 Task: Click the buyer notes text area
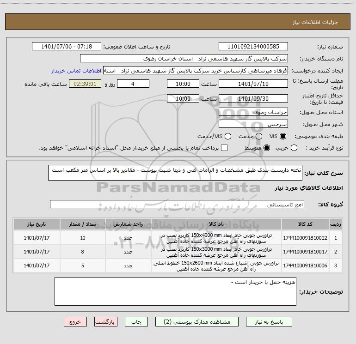point(175,291)
